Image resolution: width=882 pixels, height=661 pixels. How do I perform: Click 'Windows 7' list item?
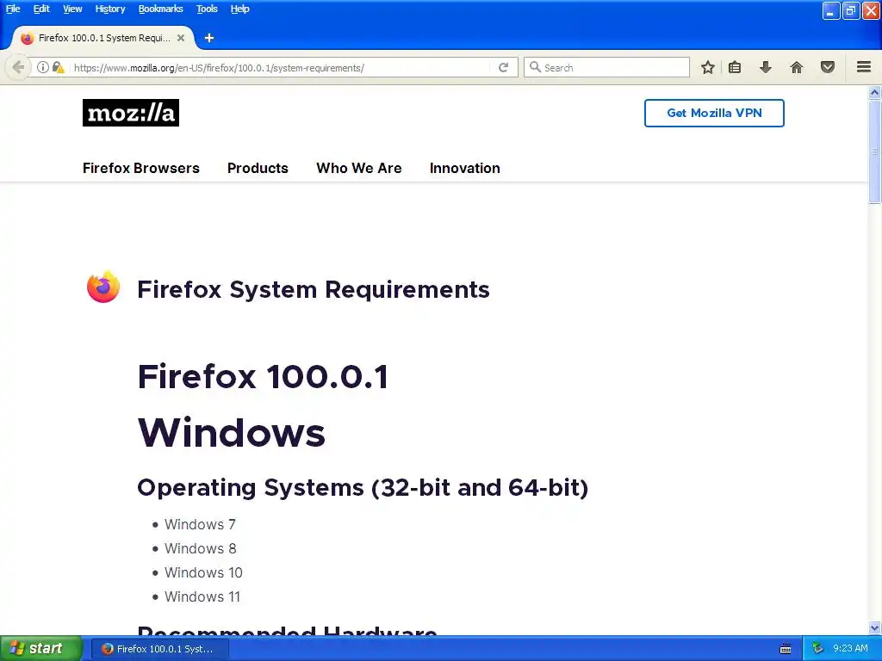click(200, 524)
